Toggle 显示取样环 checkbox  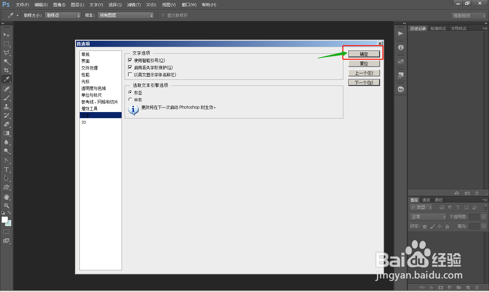[163, 15]
